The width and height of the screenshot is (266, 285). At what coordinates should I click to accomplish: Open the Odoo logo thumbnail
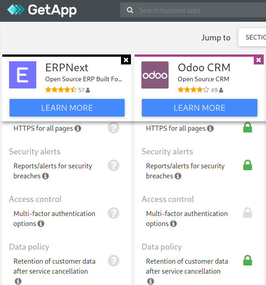click(x=155, y=75)
